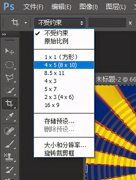Select the highlighted 4 x 5 (8 x 10) ratio
This screenshot has height=180, width=136.
64,65
